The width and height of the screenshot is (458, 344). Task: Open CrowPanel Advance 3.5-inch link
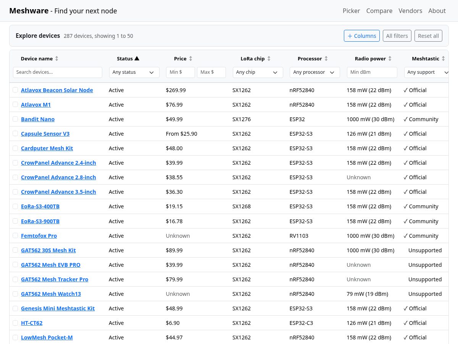coord(58,192)
